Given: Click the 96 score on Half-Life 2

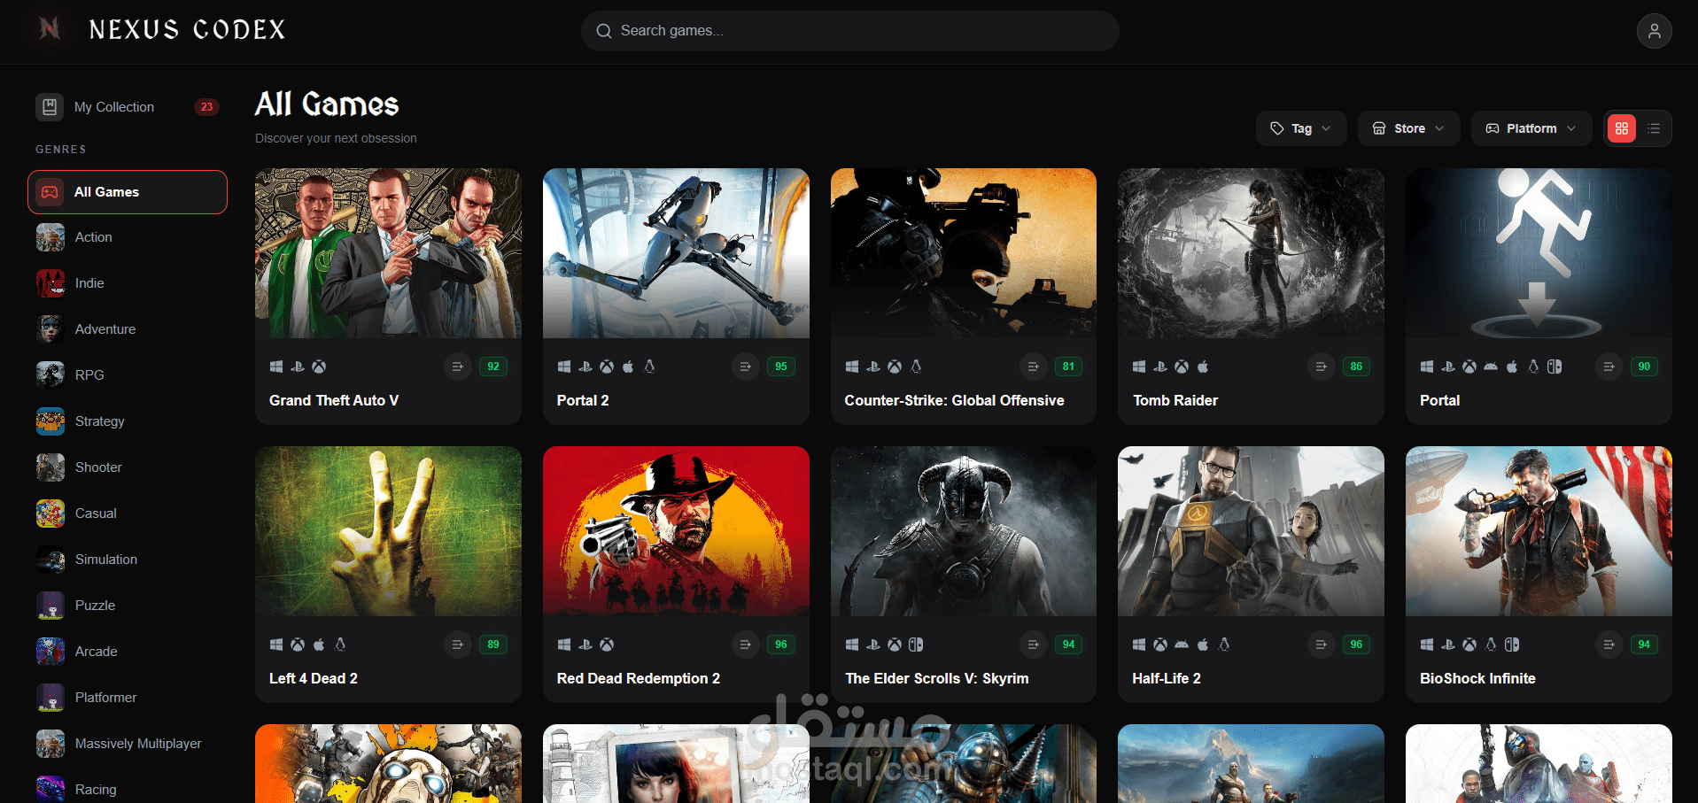Looking at the screenshot, I should pos(1356,645).
